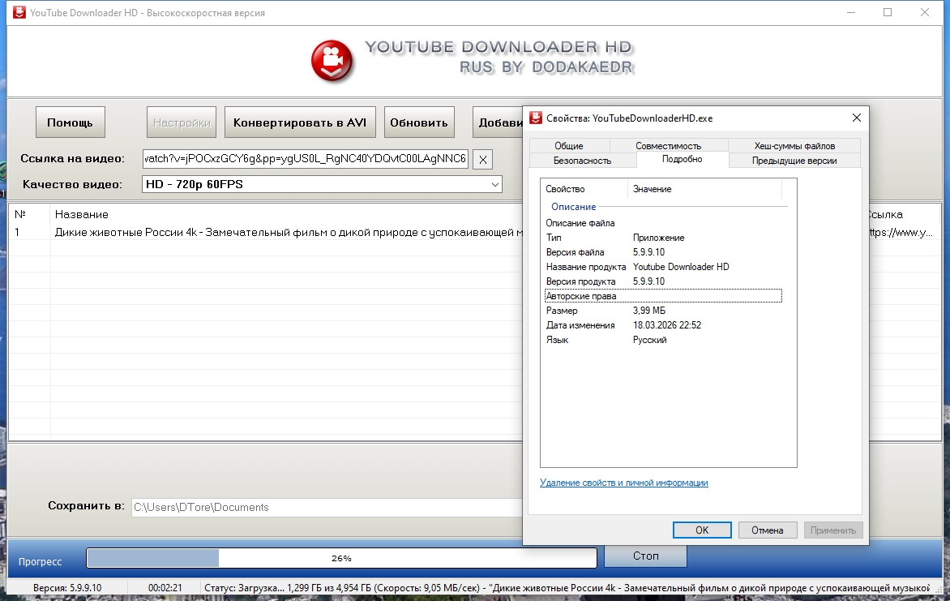Open Удаление свойств и личной информации link

coord(623,483)
